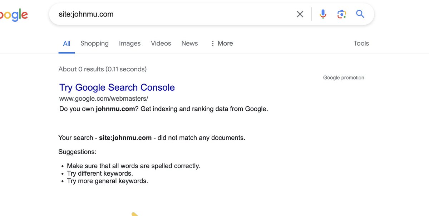Click the Google promotion label
The height and width of the screenshot is (216, 429).
344,77
